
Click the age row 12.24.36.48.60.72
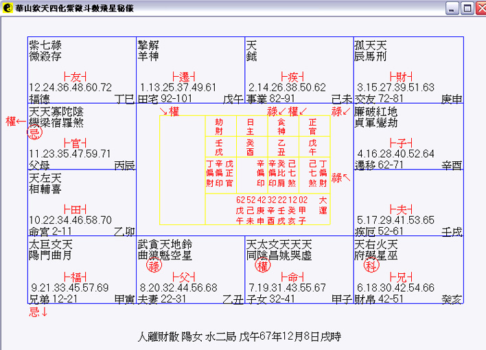point(70,87)
